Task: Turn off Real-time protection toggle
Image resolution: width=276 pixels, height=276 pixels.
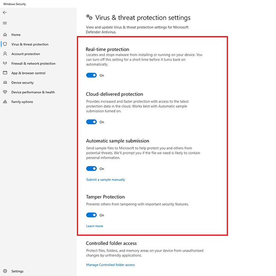Action: click(x=92, y=75)
